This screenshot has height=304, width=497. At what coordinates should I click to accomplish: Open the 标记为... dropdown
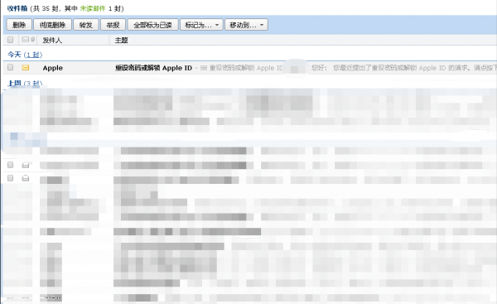[201, 25]
